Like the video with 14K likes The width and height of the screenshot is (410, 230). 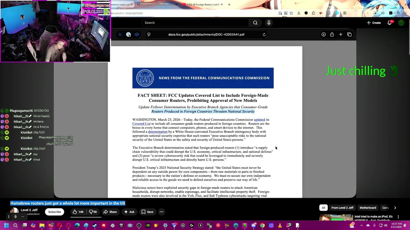point(78,212)
